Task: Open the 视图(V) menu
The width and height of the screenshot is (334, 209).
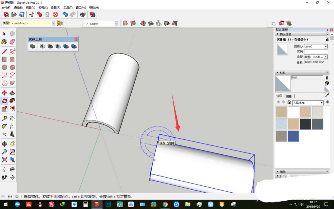Action: [x=30, y=7]
